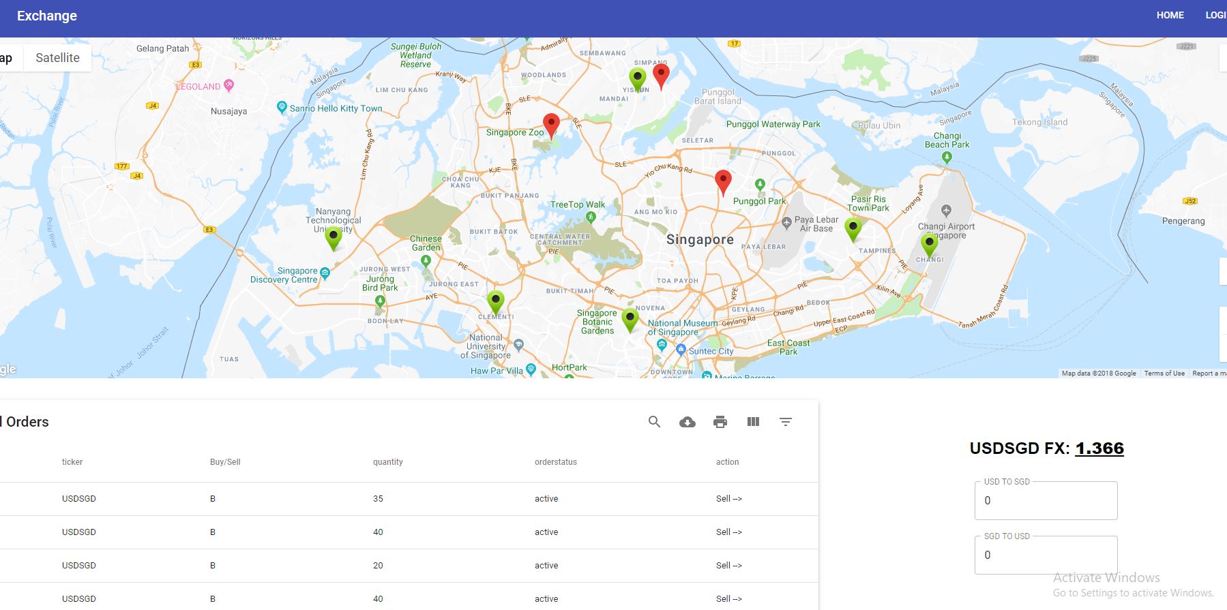Download CSV using the cloud icon
The height and width of the screenshot is (610, 1227).
[688, 423]
